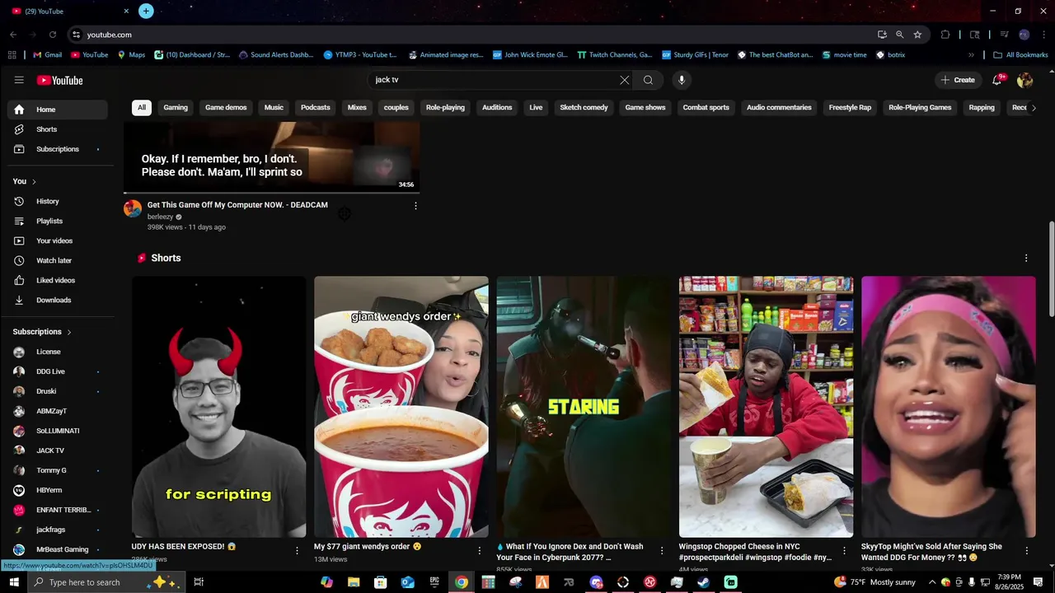Viewport: 1055px width, 593px height.
Task: Open the for scripting short thumbnail
Action: point(218,407)
